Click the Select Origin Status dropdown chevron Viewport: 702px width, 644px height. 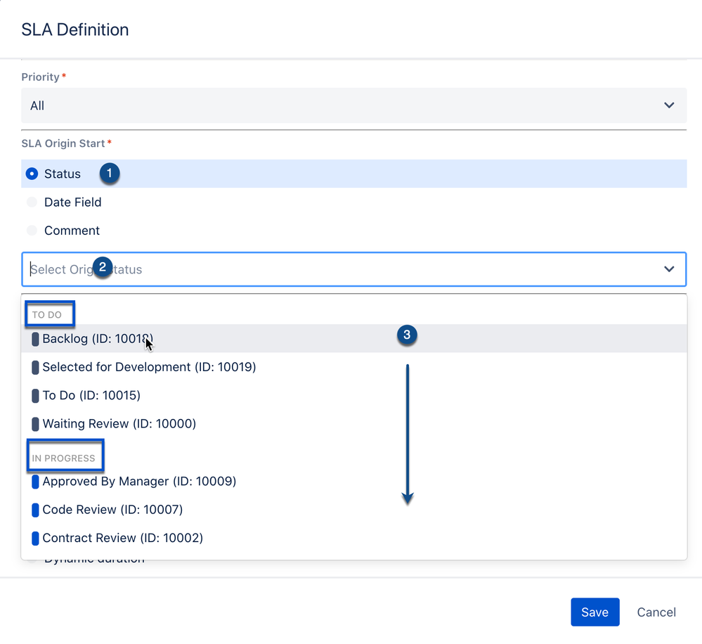(x=669, y=269)
